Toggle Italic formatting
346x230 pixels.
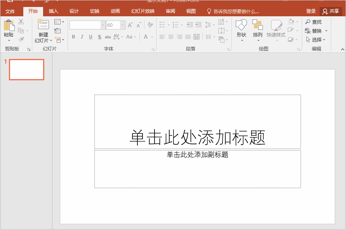pyautogui.click(x=82, y=37)
